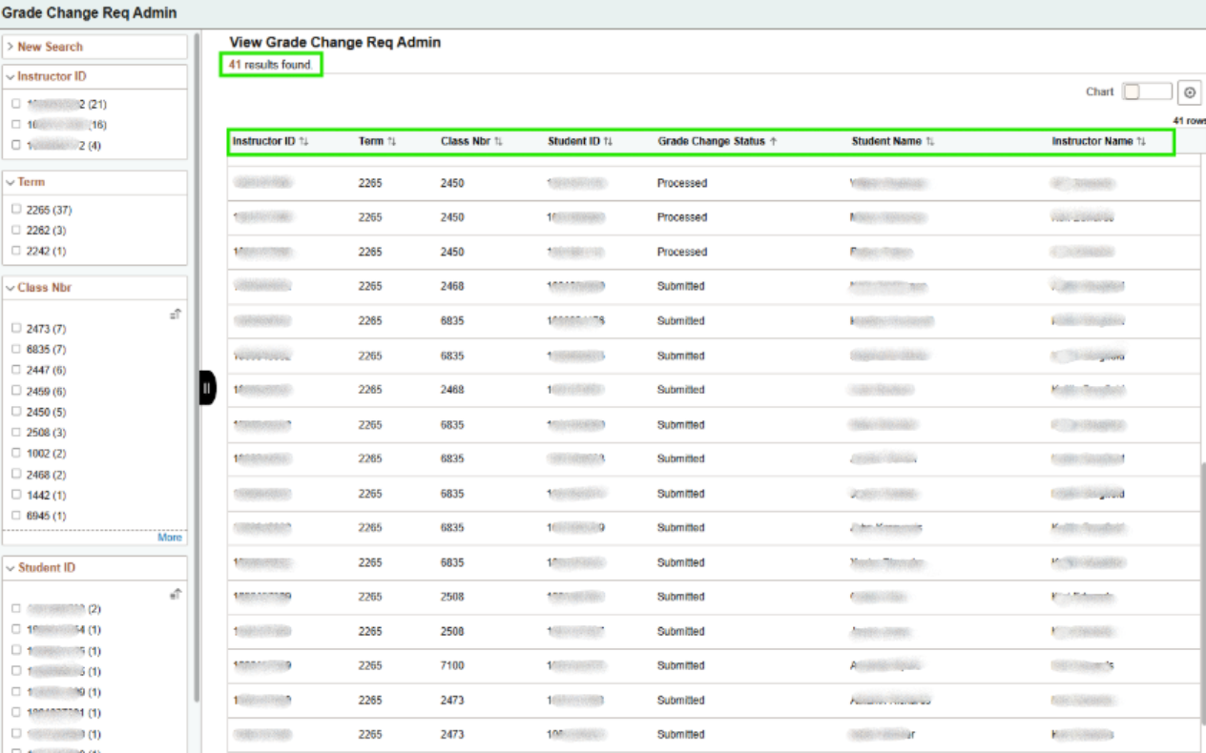Click 'View Grade Change Req Admin' heading
The width and height of the screenshot is (1206, 753).
pyautogui.click(x=335, y=43)
